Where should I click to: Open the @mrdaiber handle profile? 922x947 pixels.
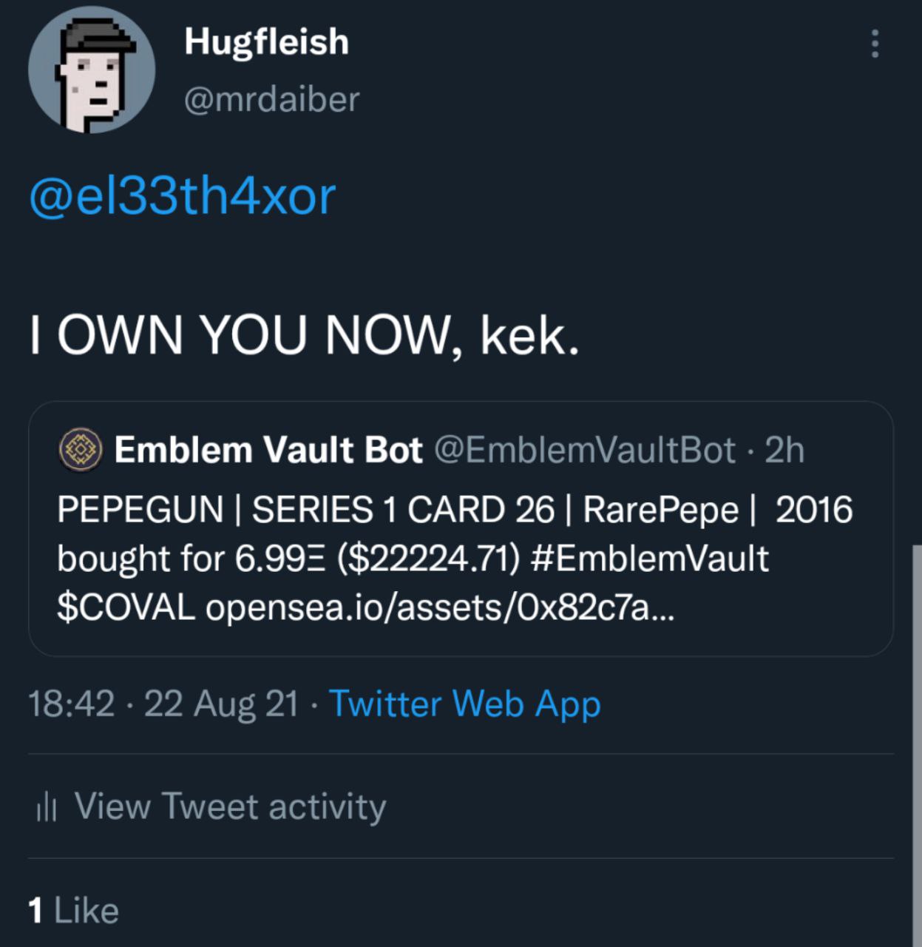tap(271, 100)
